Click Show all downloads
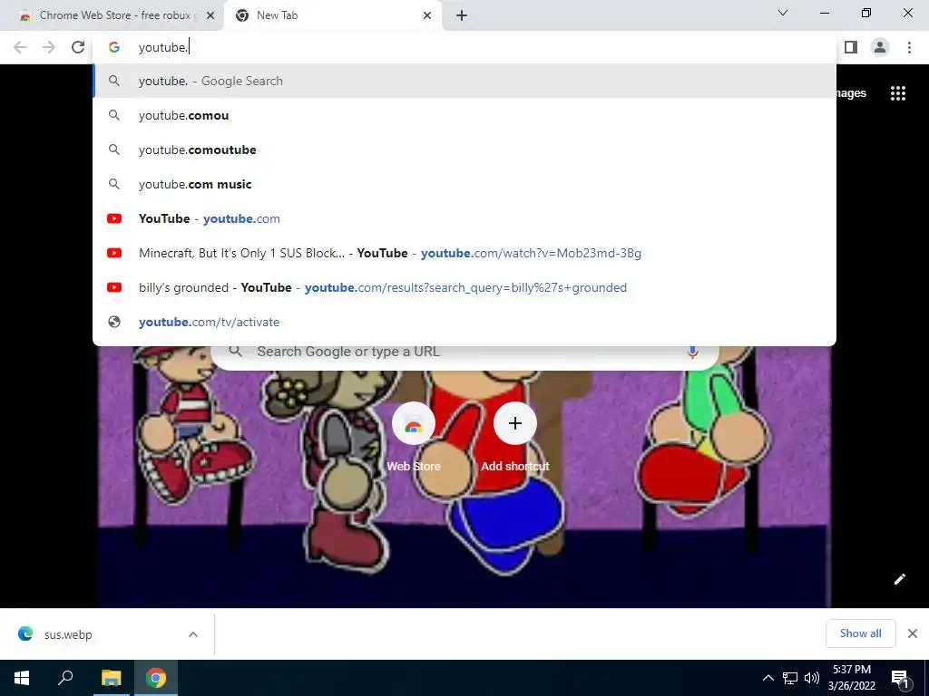The width and height of the screenshot is (929, 696). [860, 633]
